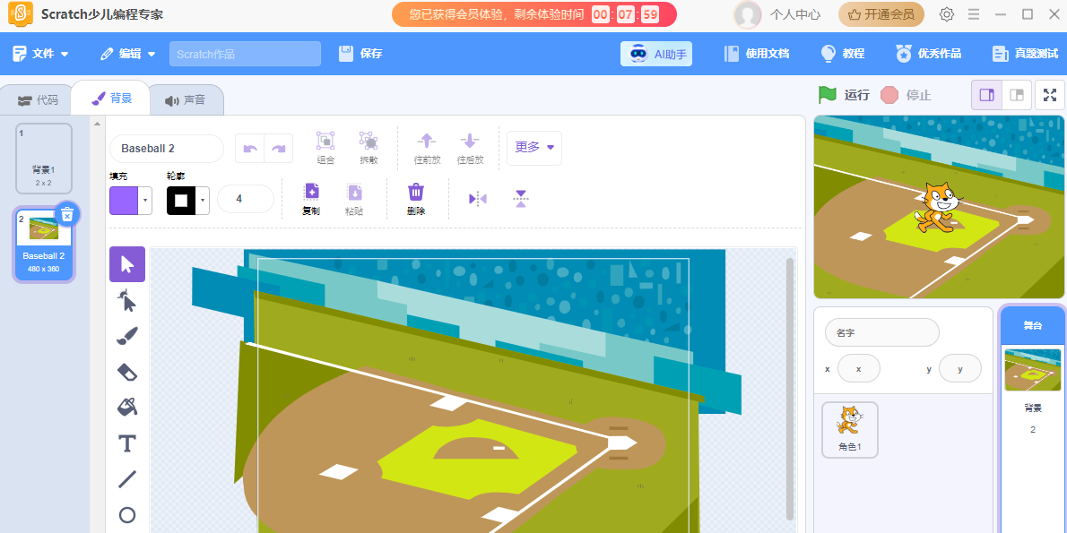Click the 填充 fill color swatch
The image size is (1067, 533).
tap(126, 198)
